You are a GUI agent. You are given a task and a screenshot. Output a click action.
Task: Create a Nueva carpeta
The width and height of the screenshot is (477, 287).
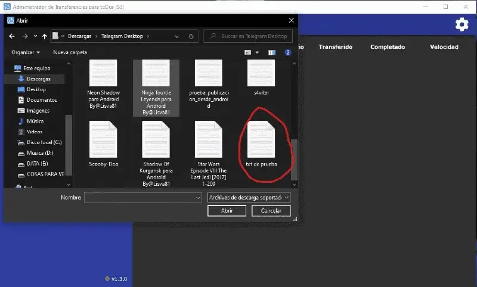coord(70,52)
